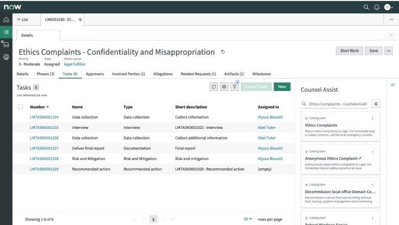Open task LMTASK0001029
This screenshot has width=399, height=225.
pyautogui.click(x=45, y=169)
